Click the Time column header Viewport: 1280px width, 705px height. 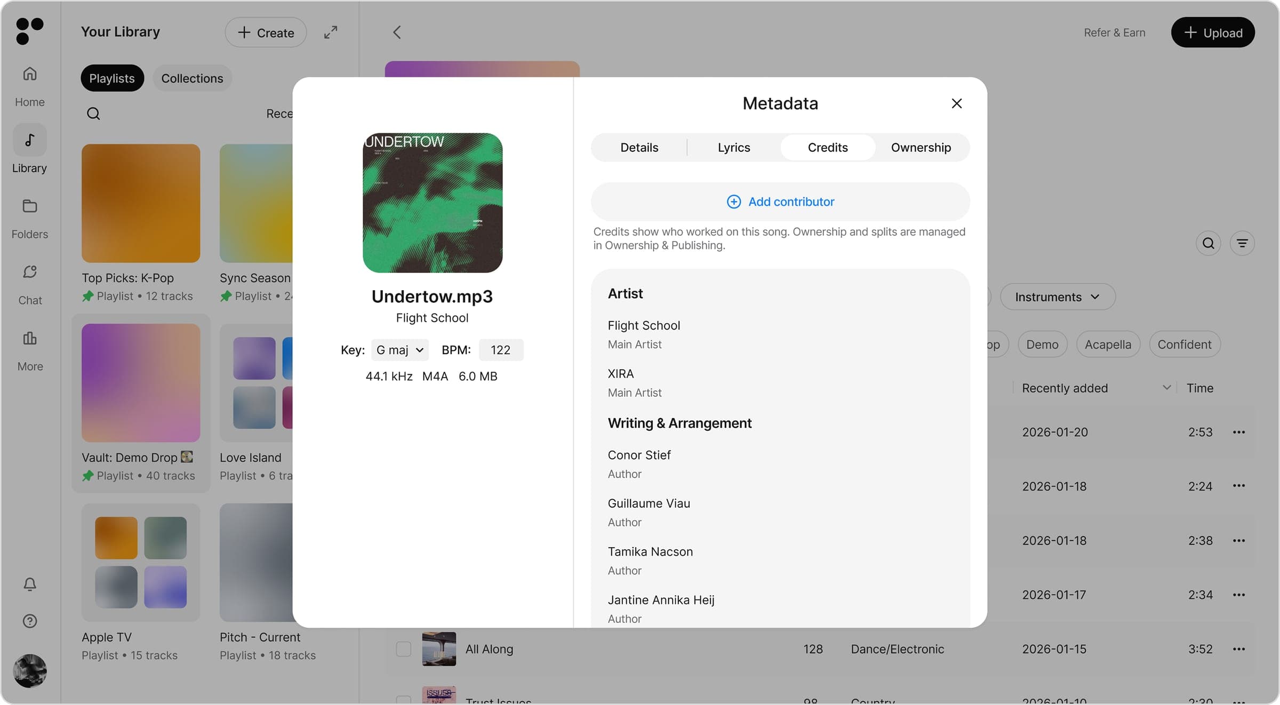[x=1200, y=388]
